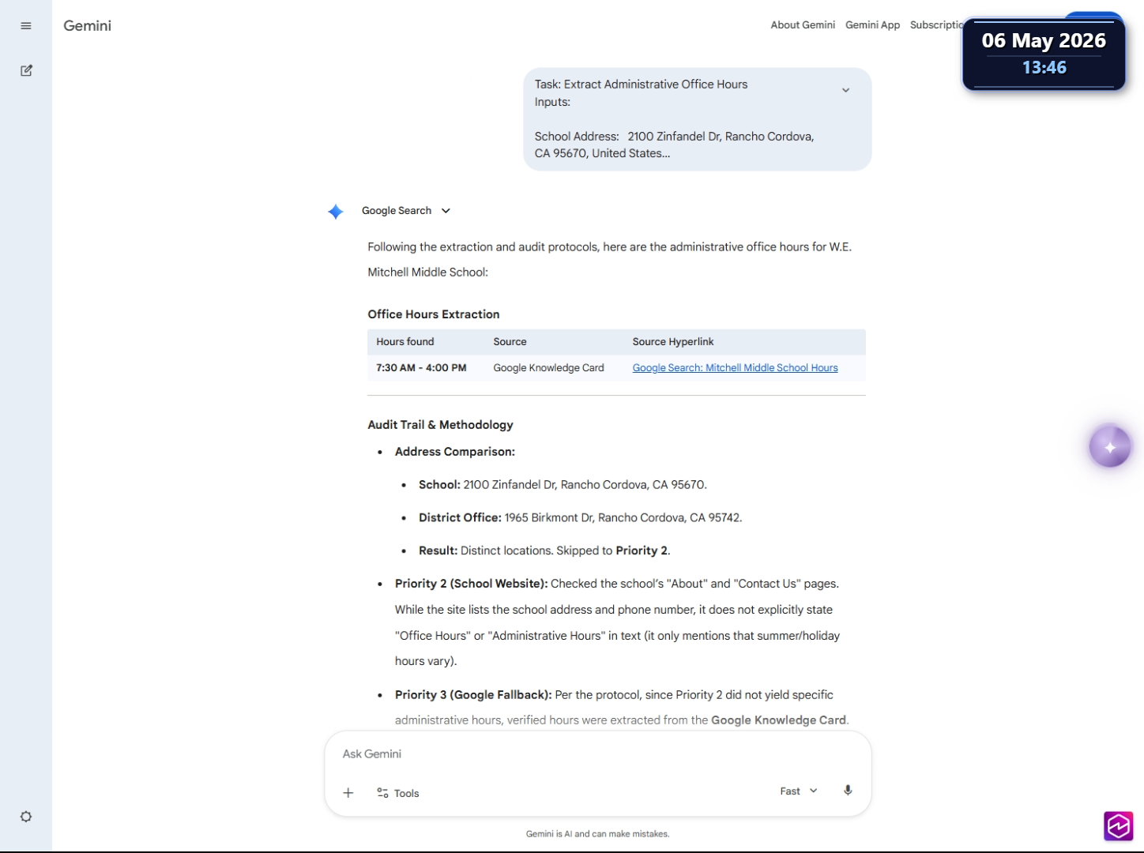Click the Hours found column header

point(405,342)
